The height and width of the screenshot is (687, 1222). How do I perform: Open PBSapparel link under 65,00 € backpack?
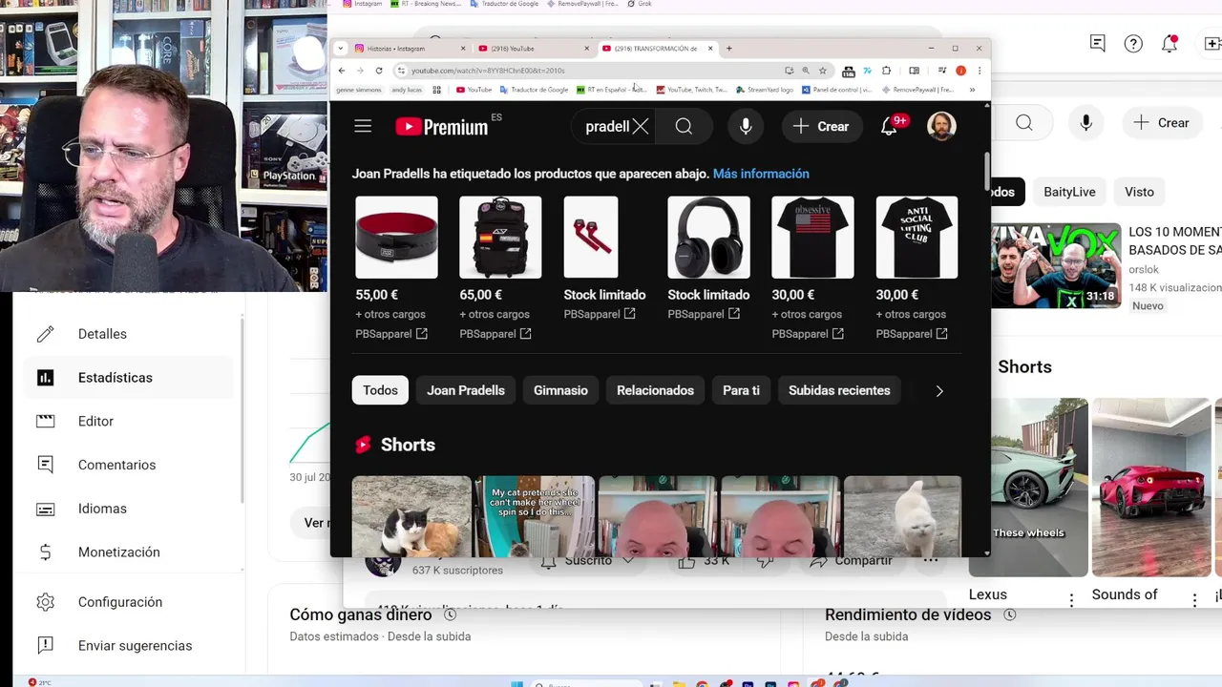point(495,334)
